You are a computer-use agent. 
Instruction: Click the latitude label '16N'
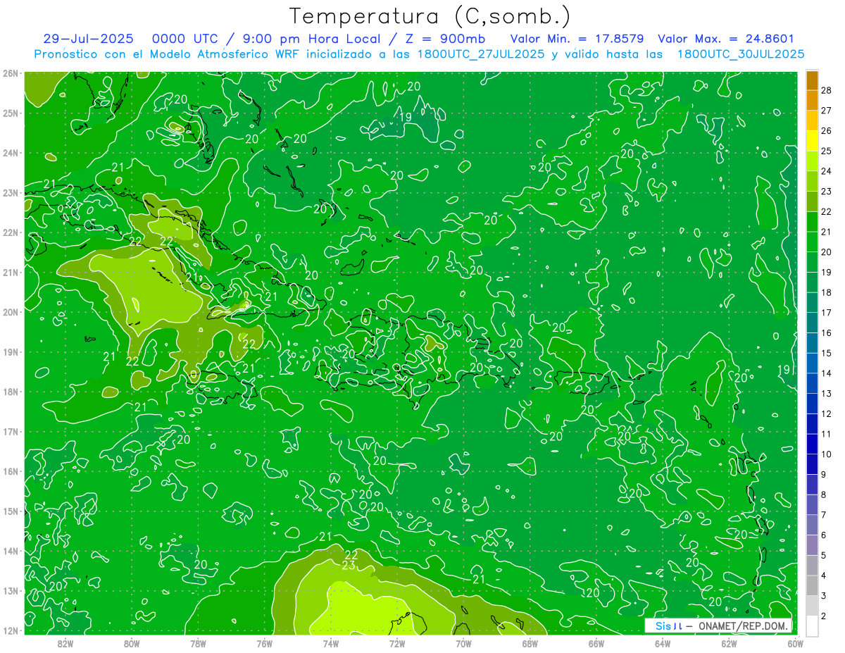point(11,471)
